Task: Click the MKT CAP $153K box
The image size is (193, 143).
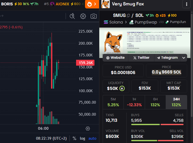Action: (x=174, y=86)
